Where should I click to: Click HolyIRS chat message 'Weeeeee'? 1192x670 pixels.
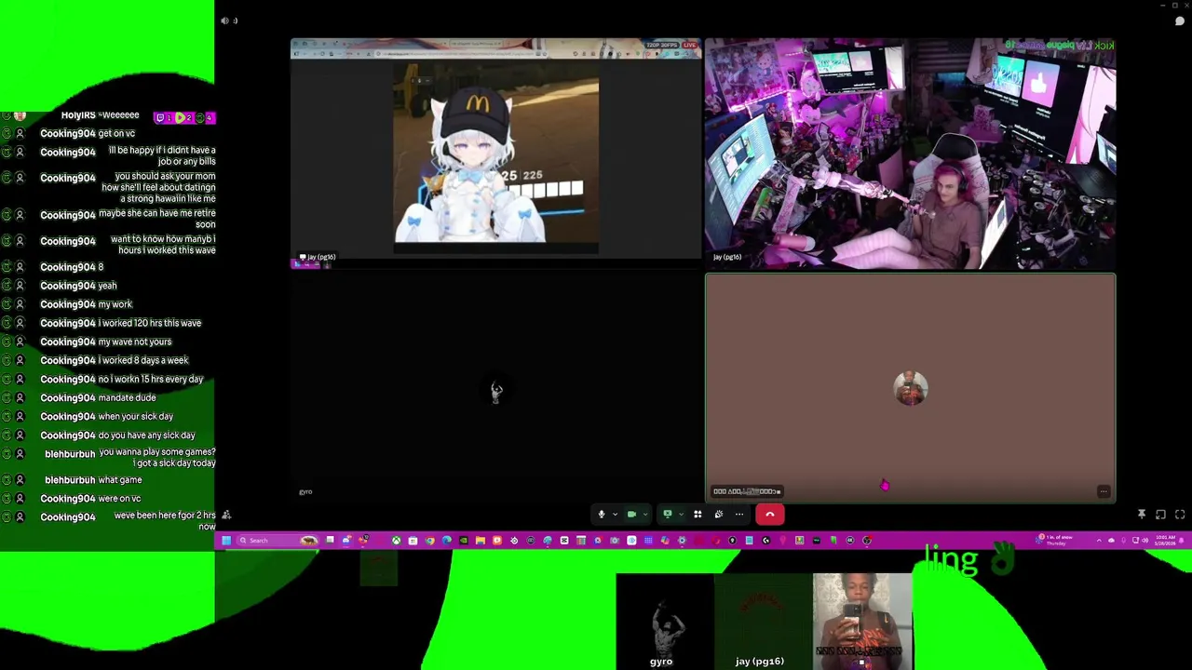pos(119,115)
